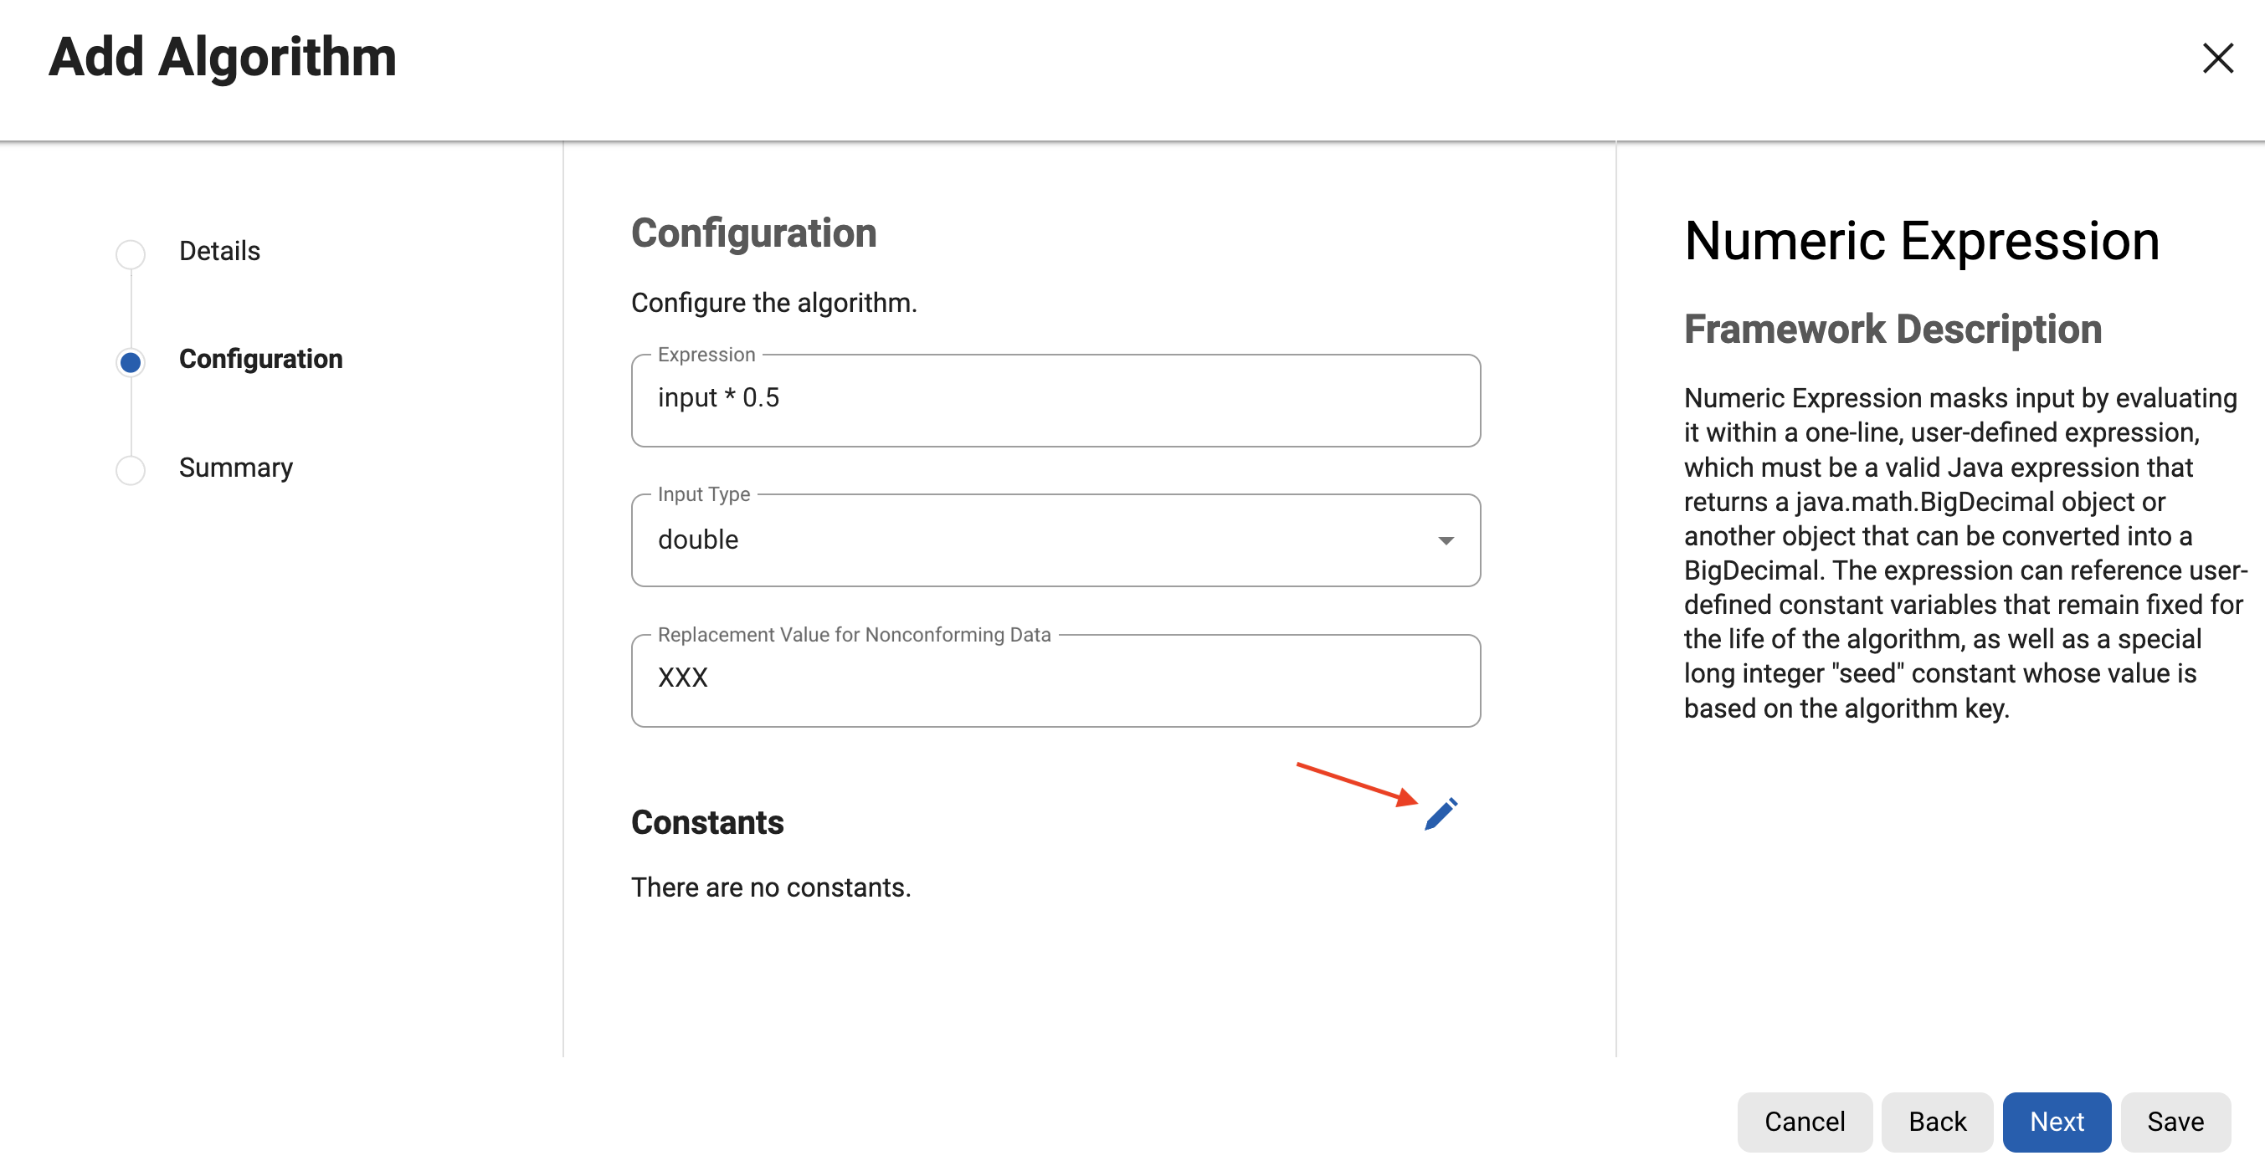
Task: Select the Summary step label
Action: point(236,468)
